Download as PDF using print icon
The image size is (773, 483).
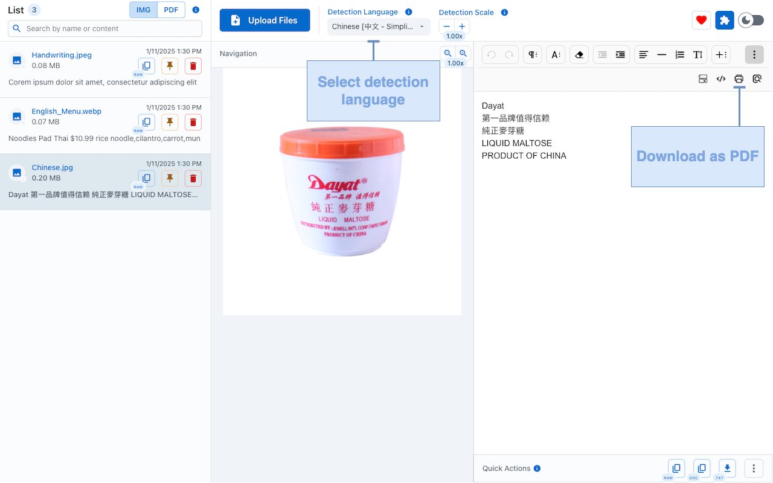click(739, 78)
